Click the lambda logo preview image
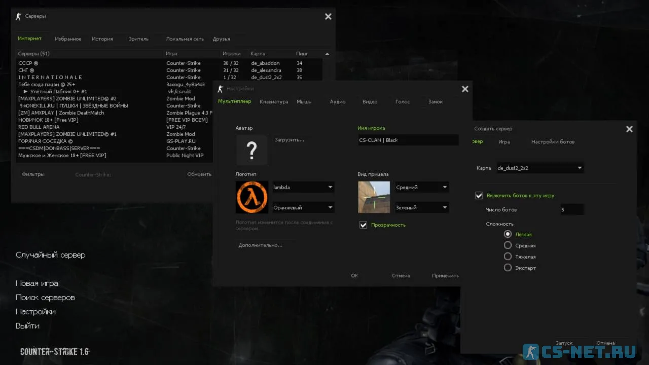 (x=252, y=197)
